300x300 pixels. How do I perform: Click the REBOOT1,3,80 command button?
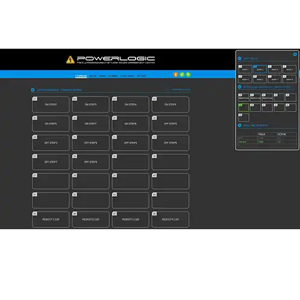(50, 220)
